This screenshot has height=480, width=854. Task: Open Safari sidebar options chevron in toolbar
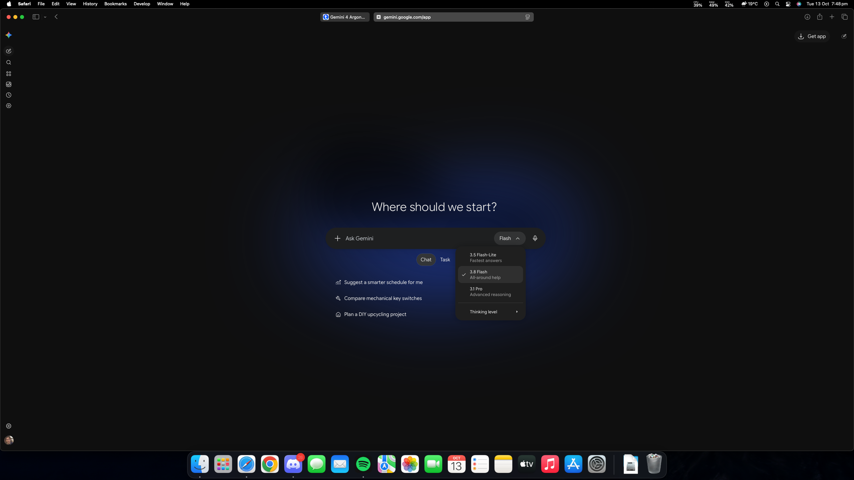click(x=45, y=17)
